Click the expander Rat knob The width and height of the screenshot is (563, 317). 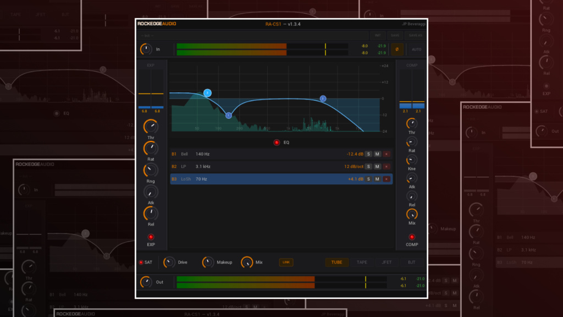pyautogui.click(x=151, y=149)
